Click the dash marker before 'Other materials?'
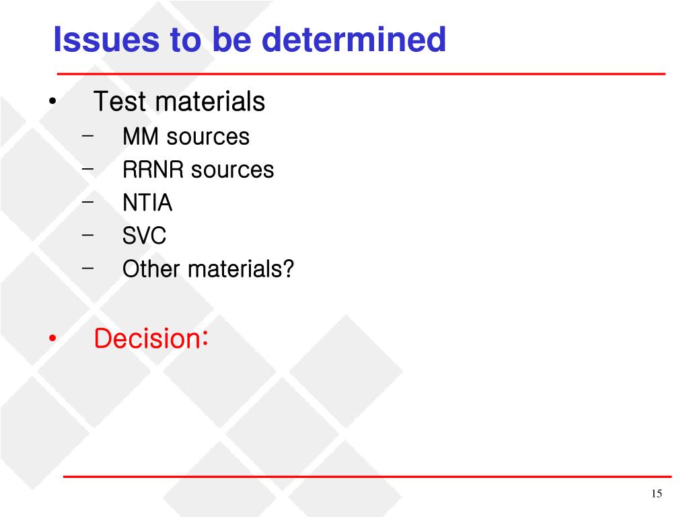Screen dimensions: 689x517 [88, 268]
